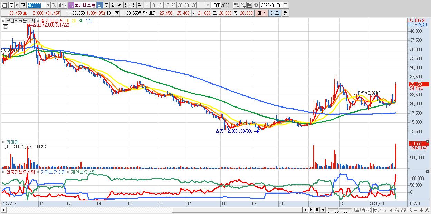Click the save chart floppy icon
The height and width of the screenshot is (214, 431).
(x=250, y=5)
